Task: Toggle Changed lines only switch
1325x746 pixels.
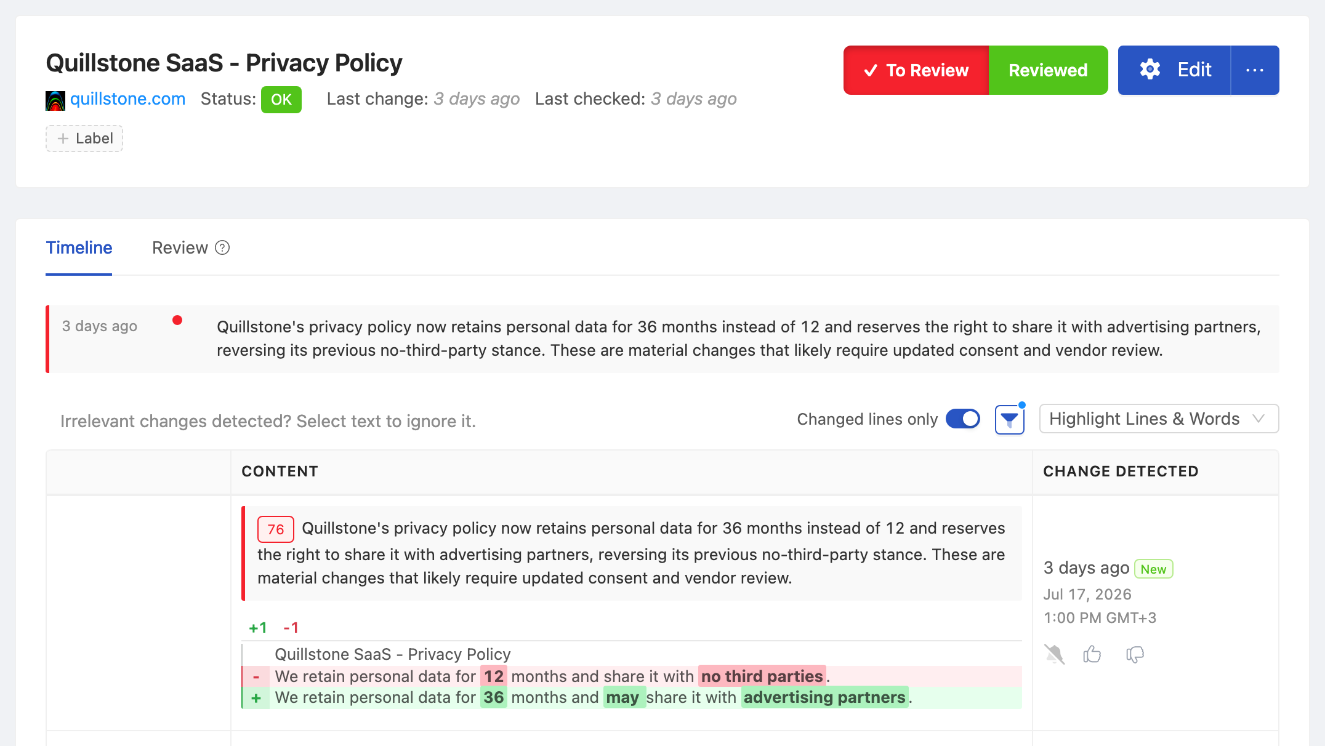Action: tap(963, 419)
